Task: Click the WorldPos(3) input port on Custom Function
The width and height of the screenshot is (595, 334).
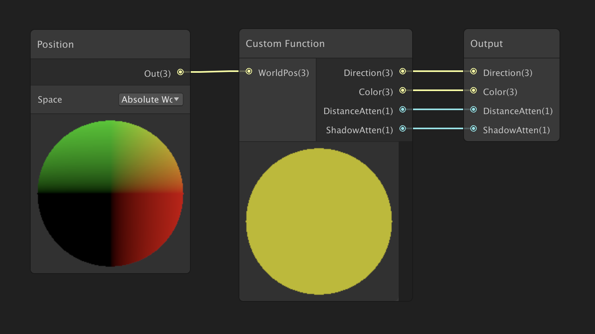Action: [249, 71]
